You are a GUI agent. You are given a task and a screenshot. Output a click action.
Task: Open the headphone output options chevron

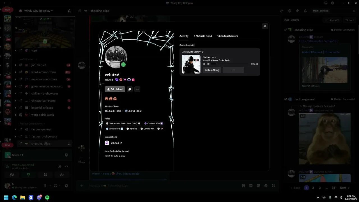tap(60, 186)
